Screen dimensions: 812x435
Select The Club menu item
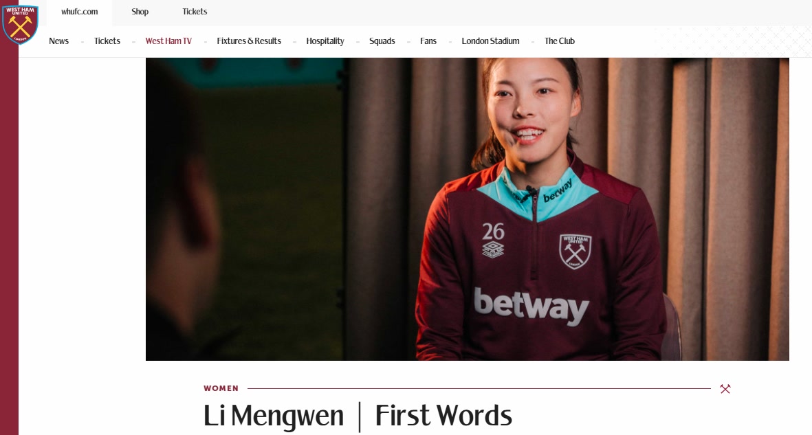[x=559, y=41]
